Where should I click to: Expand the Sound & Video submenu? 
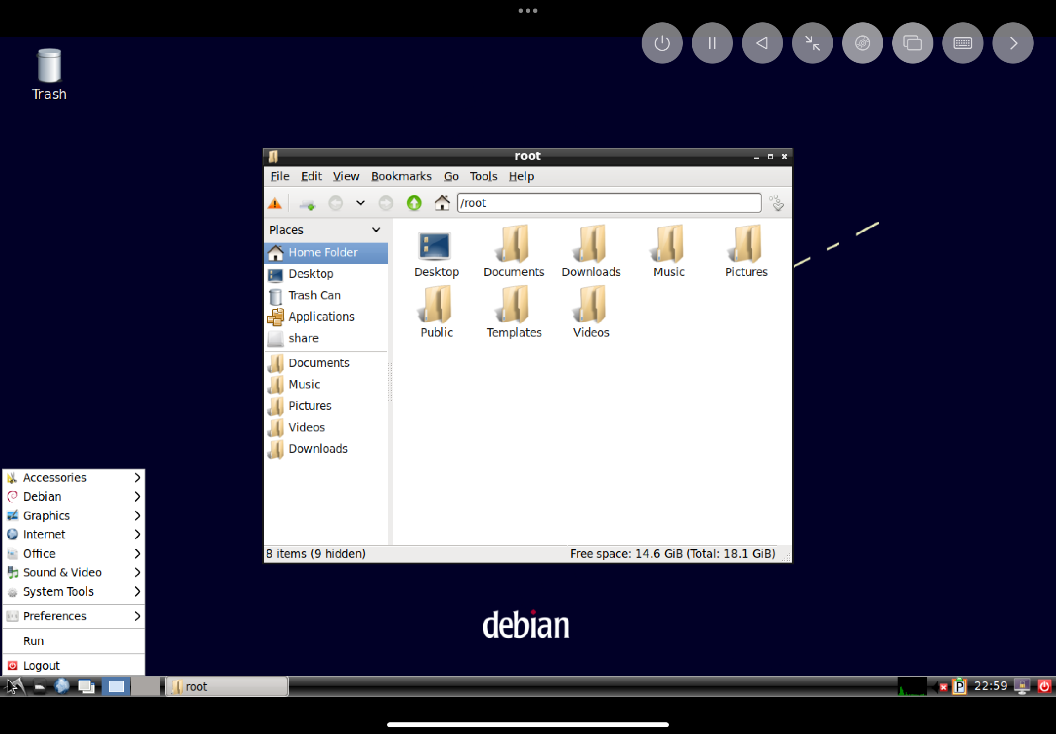pyautogui.click(x=73, y=572)
